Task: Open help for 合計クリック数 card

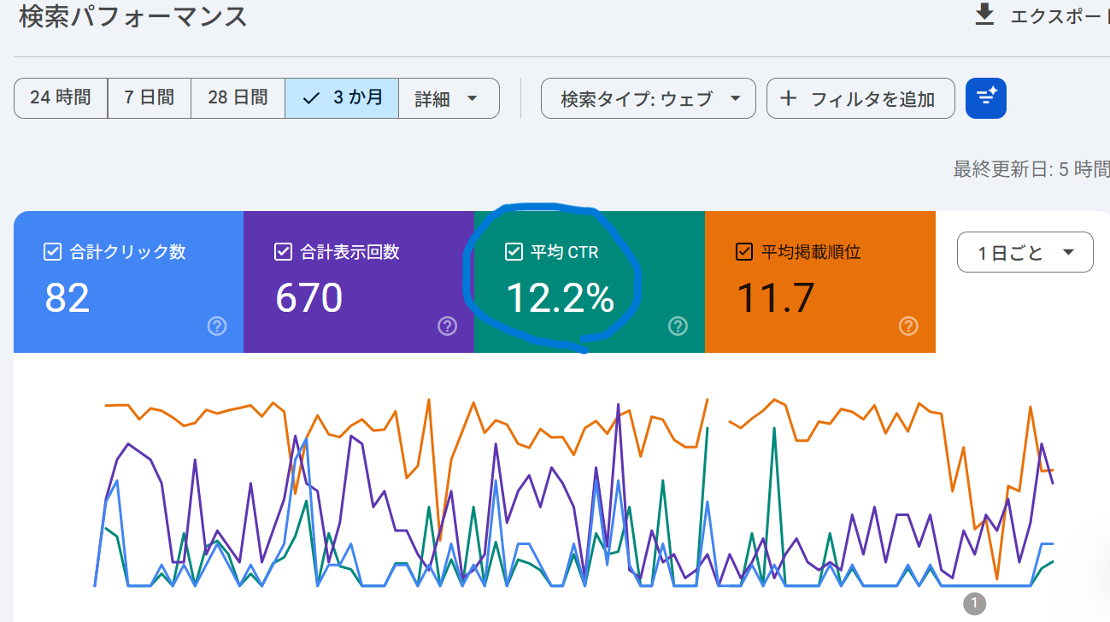Action: coord(217,326)
